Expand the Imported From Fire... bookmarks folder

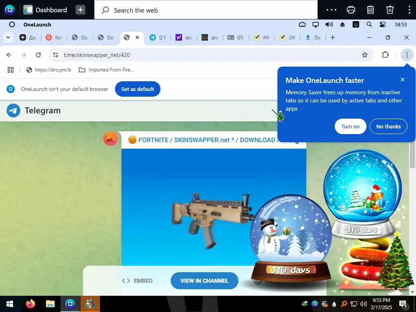pyautogui.click(x=106, y=70)
